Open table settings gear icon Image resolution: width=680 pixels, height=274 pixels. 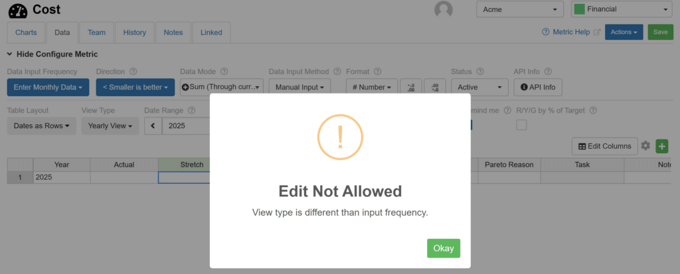[645, 146]
